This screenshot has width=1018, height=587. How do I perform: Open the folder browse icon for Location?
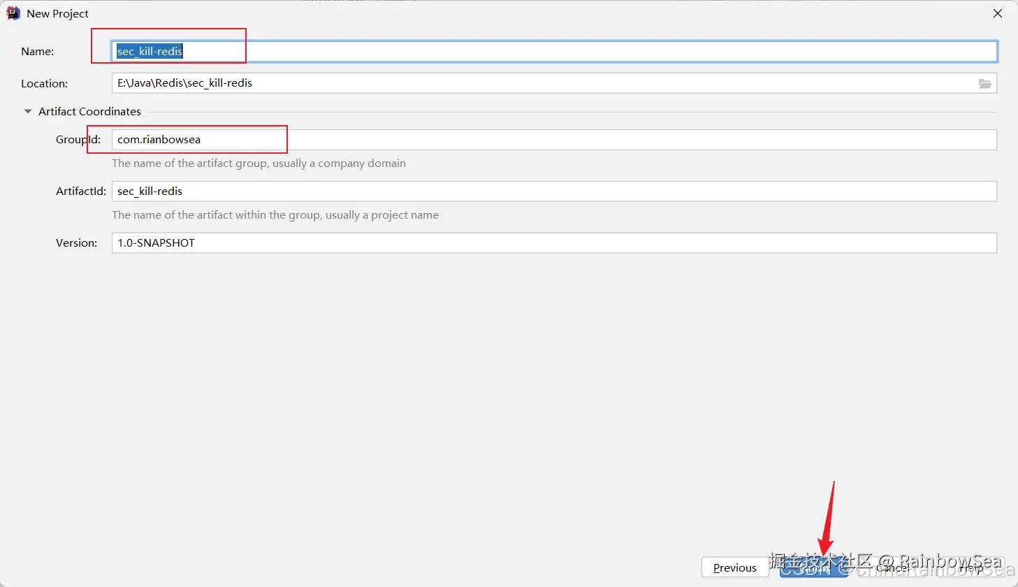pos(985,83)
